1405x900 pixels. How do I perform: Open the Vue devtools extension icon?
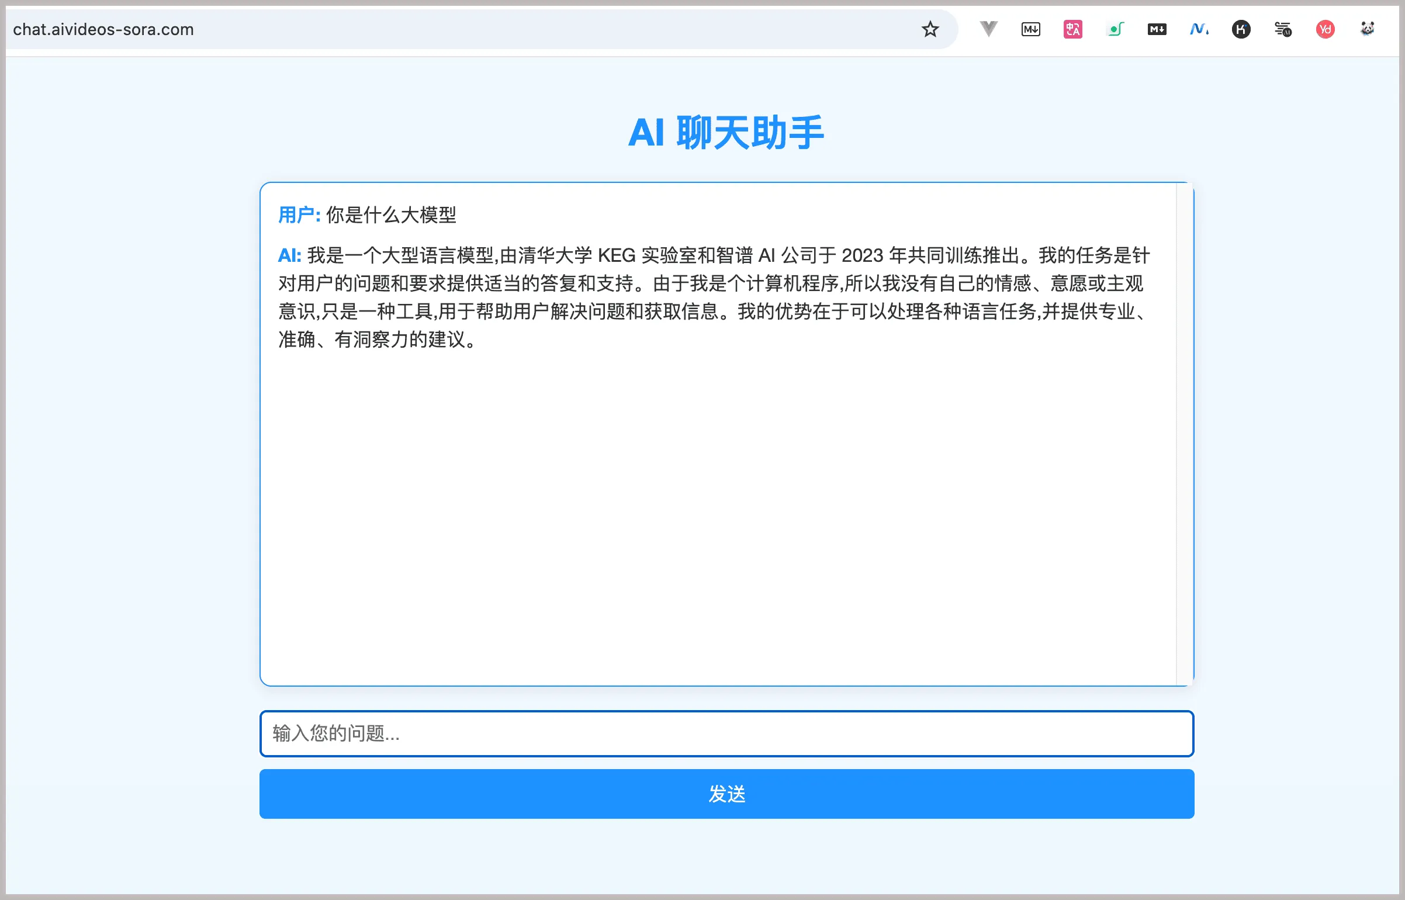pyautogui.click(x=988, y=29)
